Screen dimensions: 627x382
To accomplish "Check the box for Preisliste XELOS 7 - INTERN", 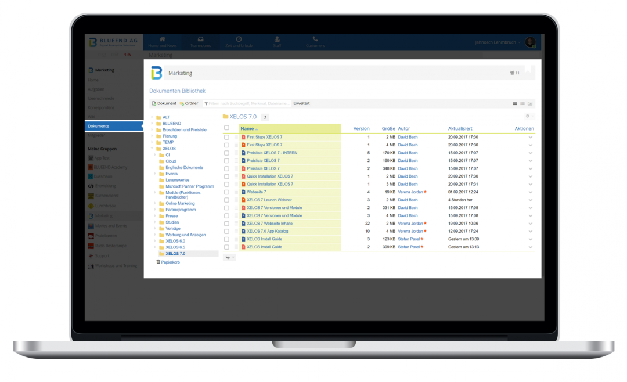I will pyautogui.click(x=227, y=153).
